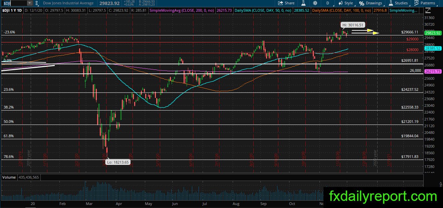Click the 28385.52 value in the header
Image resolution: width=443 pixels, height=208 pixels.
click(x=302, y=11)
